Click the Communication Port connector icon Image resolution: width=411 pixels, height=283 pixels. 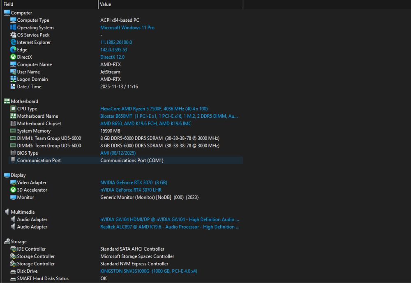click(x=13, y=160)
